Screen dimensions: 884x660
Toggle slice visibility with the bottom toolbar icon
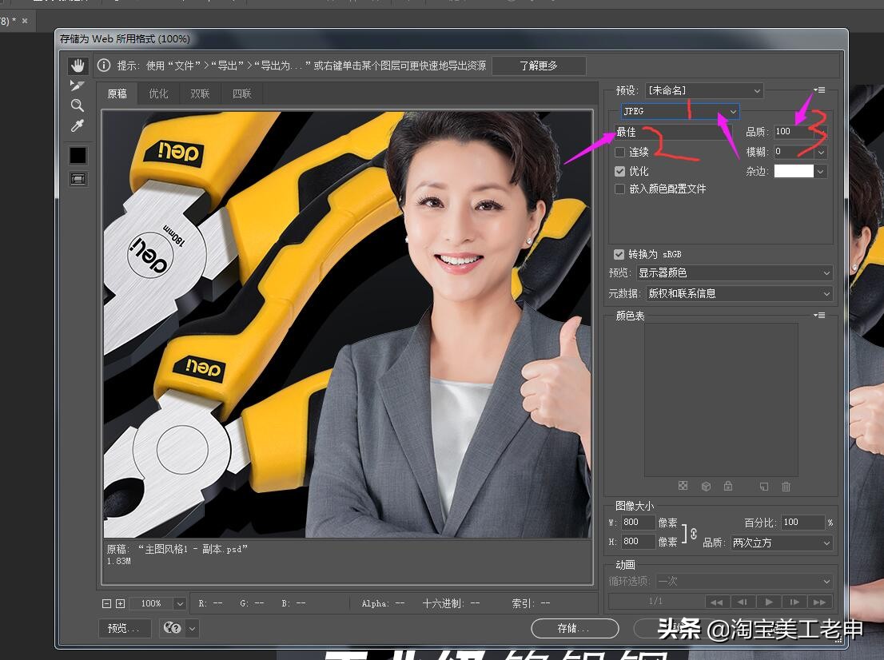[78, 179]
